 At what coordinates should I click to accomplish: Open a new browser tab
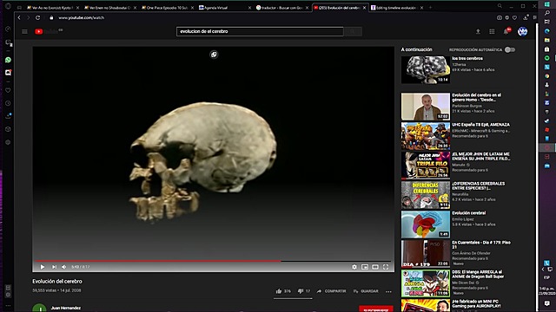(431, 8)
